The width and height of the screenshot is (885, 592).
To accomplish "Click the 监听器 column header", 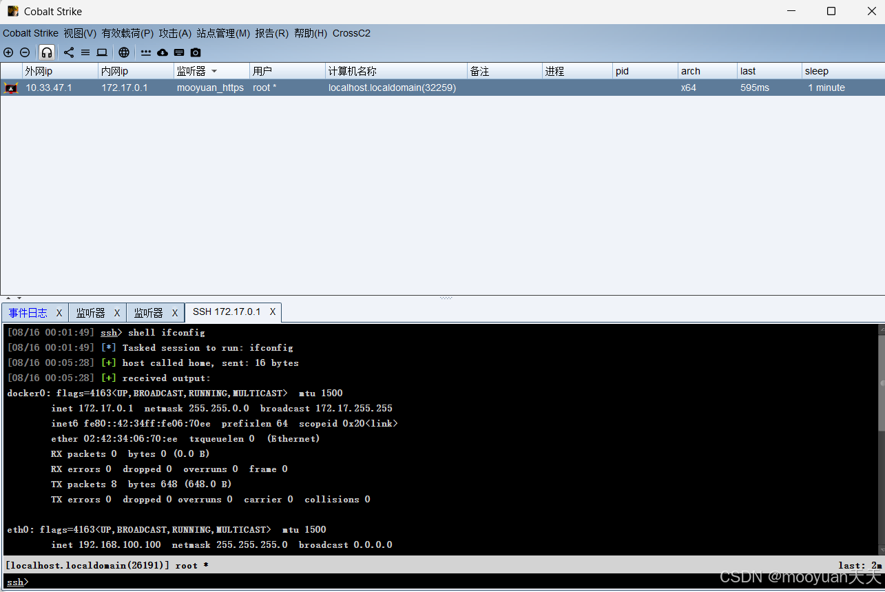I will tap(211, 71).
